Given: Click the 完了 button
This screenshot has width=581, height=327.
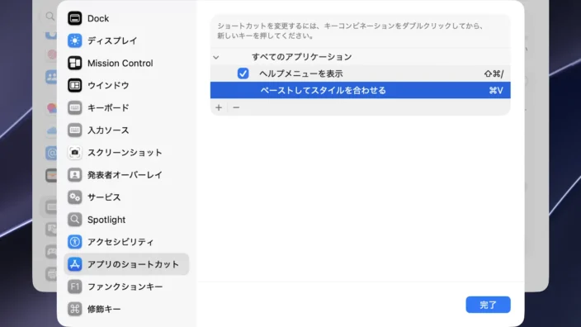Looking at the screenshot, I should coord(488,305).
